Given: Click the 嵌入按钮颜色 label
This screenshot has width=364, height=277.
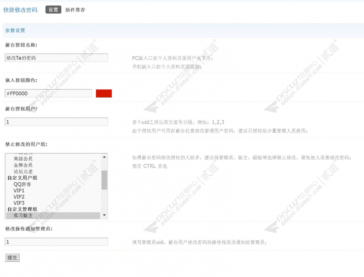Looking at the screenshot, I should [21, 80].
